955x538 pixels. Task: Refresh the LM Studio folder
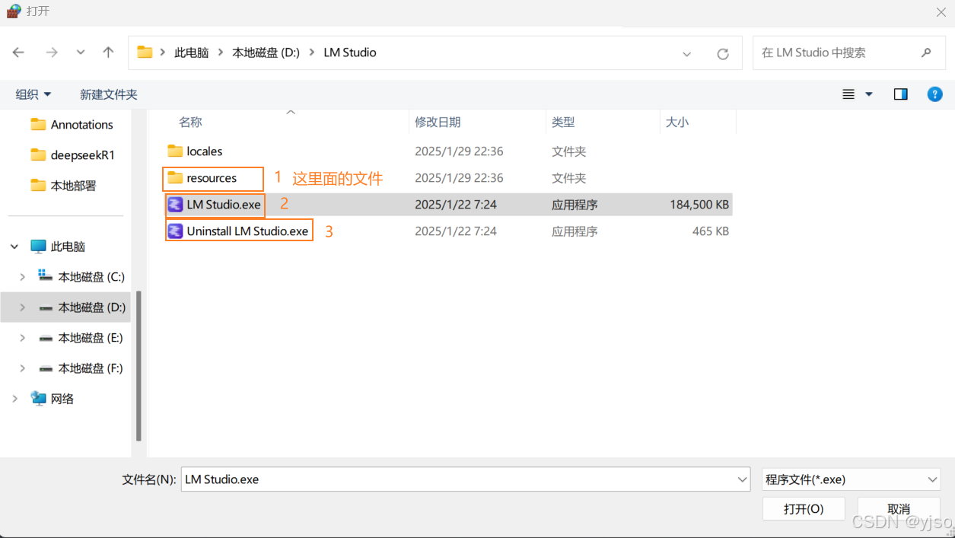[723, 53]
